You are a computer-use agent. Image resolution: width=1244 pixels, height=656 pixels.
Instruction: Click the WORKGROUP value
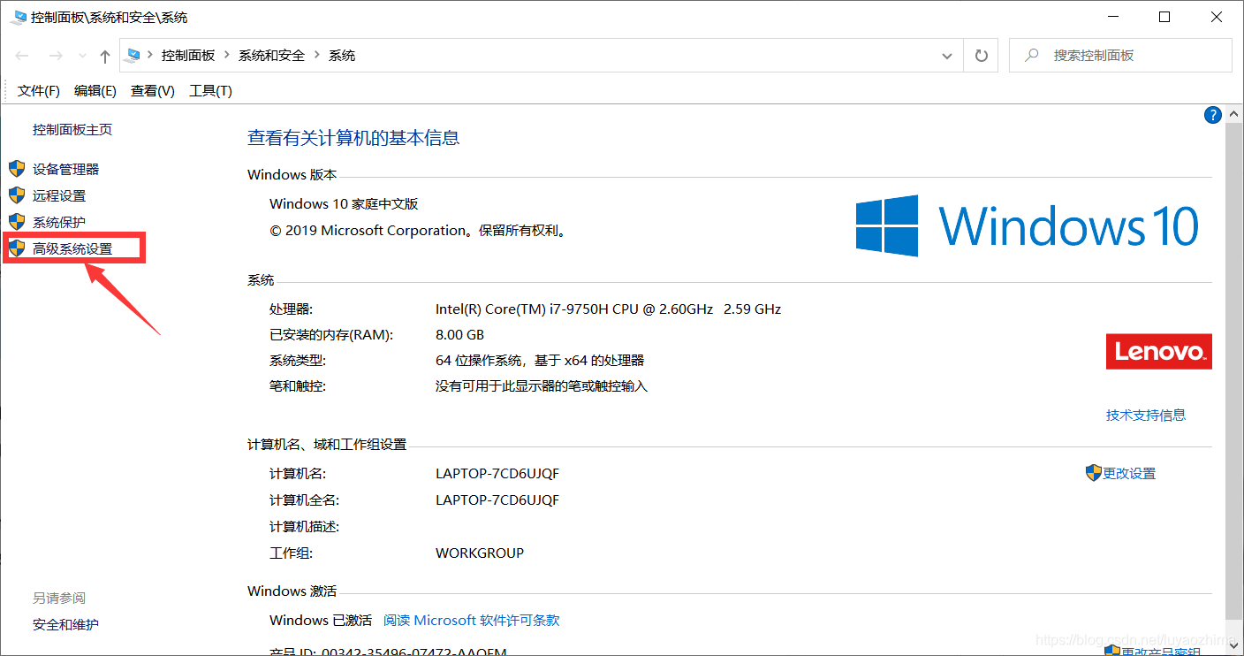pyautogui.click(x=480, y=553)
